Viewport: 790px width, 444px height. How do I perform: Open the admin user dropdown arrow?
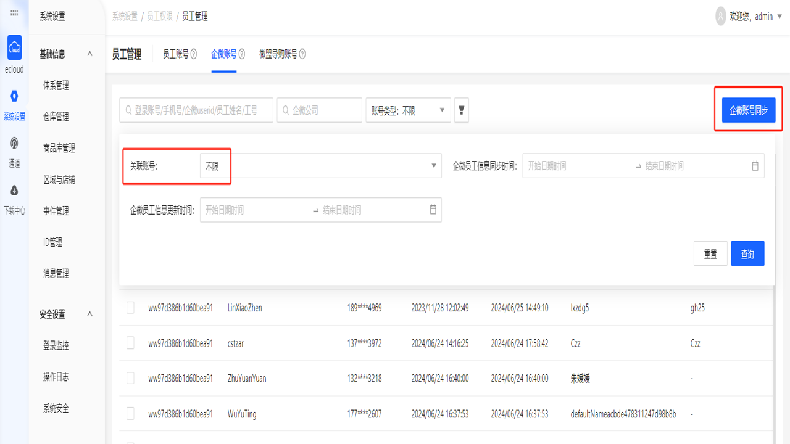click(780, 17)
